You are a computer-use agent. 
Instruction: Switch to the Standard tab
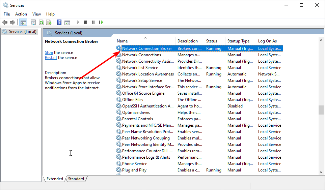click(x=76, y=179)
